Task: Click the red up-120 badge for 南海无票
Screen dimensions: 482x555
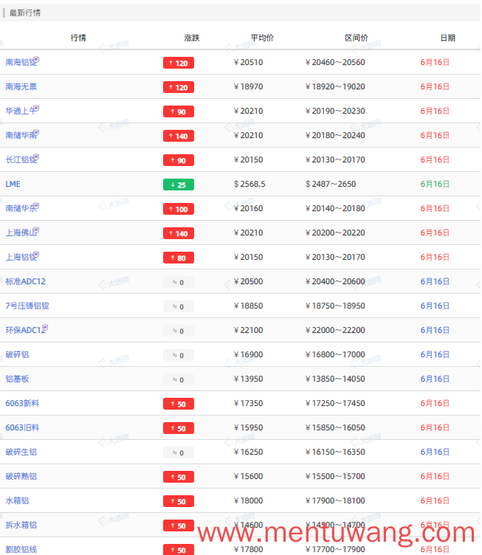Action: (179, 87)
